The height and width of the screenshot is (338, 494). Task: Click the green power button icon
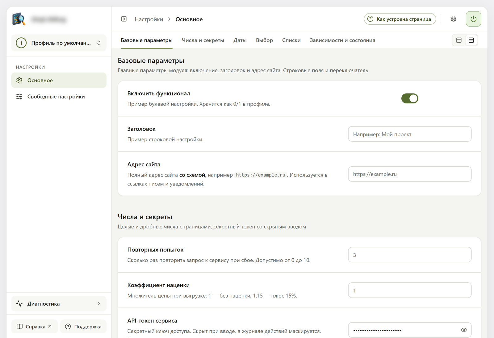coord(473,19)
